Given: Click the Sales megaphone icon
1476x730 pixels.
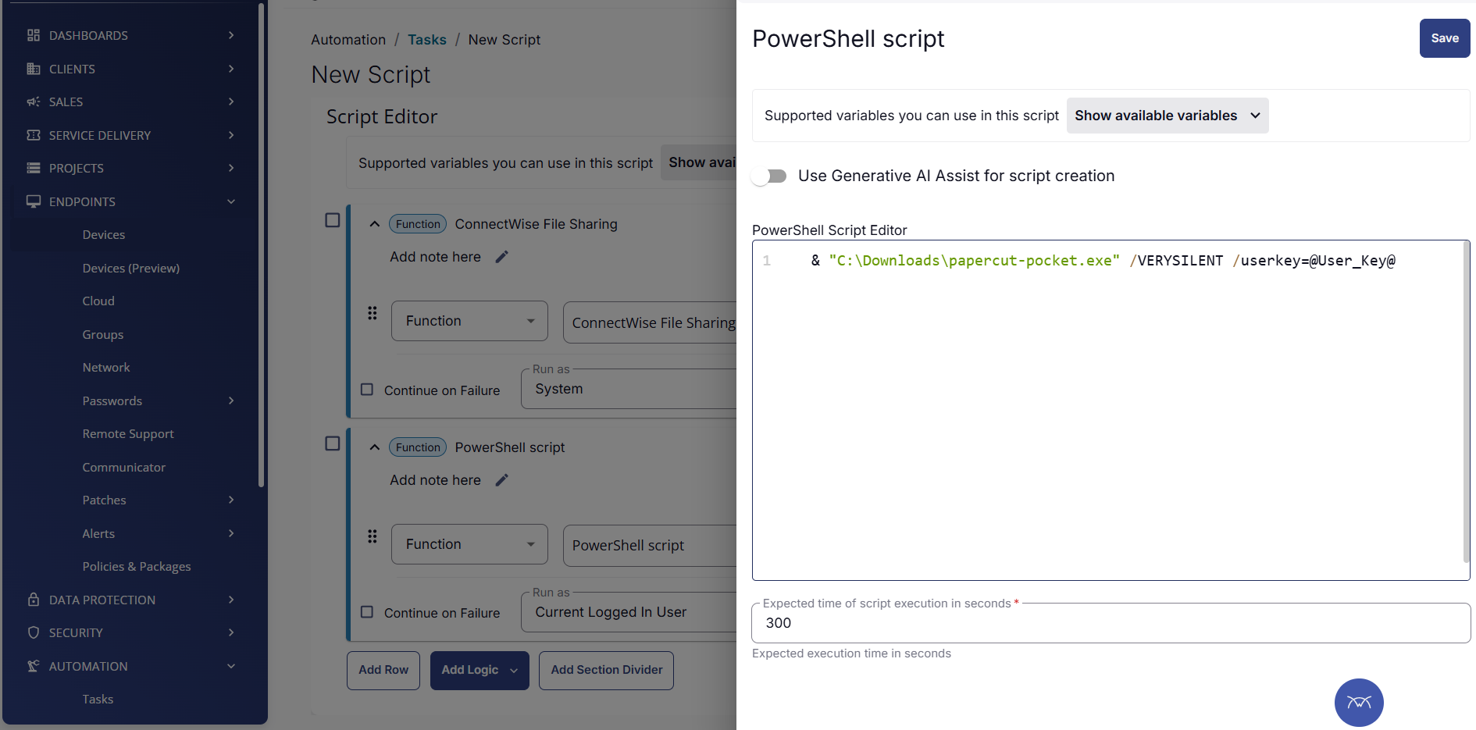Looking at the screenshot, I should pos(34,101).
